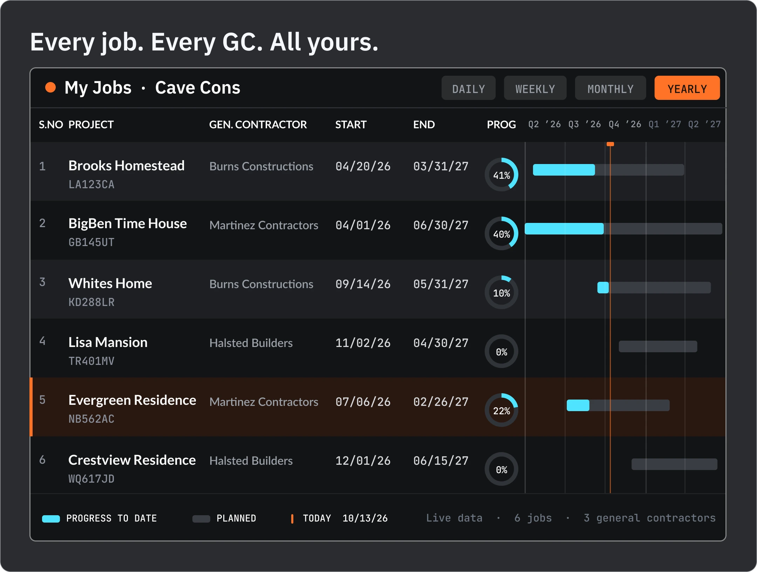Click the gray Planned legend swatch

(x=201, y=519)
